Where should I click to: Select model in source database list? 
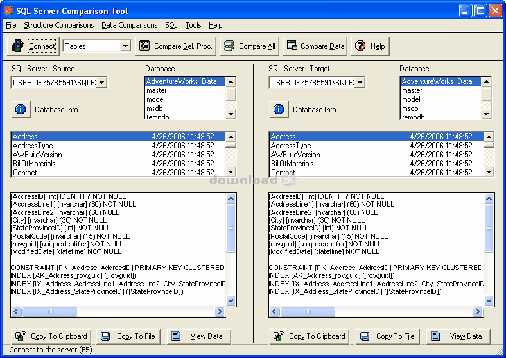pos(185,99)
